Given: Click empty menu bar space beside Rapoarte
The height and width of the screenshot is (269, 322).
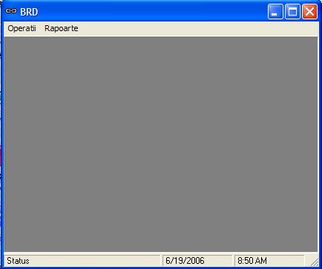Looking at the screenshot, I should click(199, 28).
